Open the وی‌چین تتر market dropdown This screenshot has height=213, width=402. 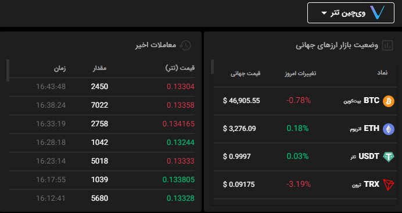[x=351, y=13]
